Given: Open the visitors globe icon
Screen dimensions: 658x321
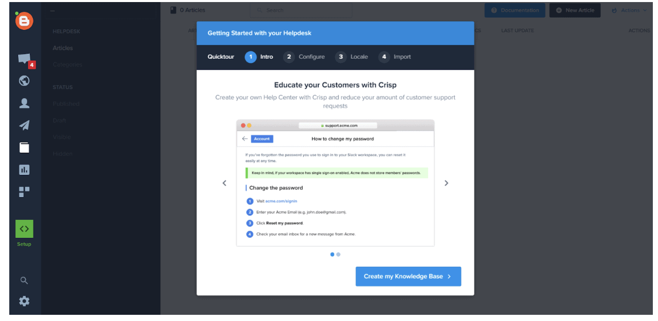Looking at the screenshot, I should click(24, 81).
